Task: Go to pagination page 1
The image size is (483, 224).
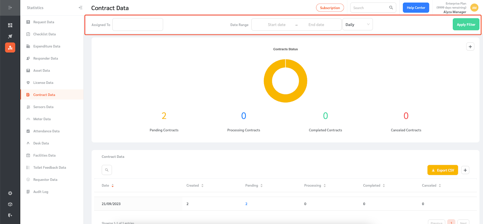Action: [x=451, y=222]
